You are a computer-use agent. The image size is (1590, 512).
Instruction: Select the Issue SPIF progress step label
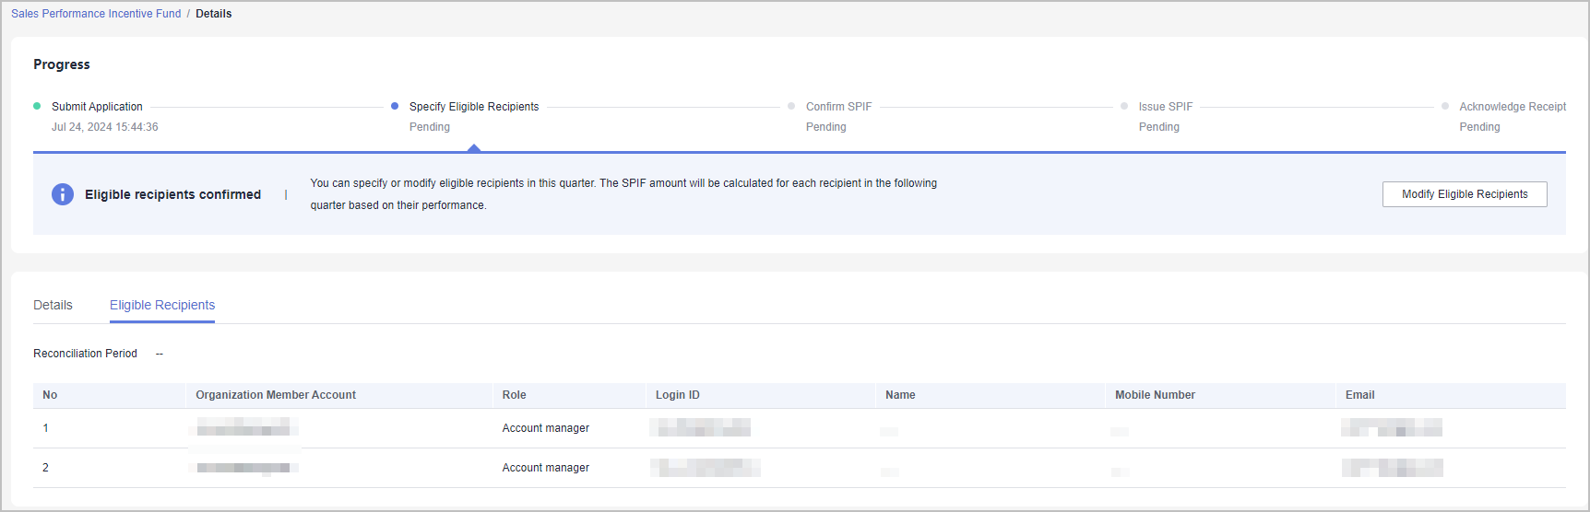coord(1166,107)
